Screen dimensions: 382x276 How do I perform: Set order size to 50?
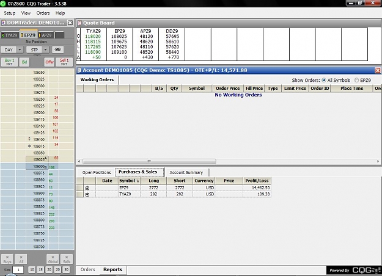pos(66,269)
